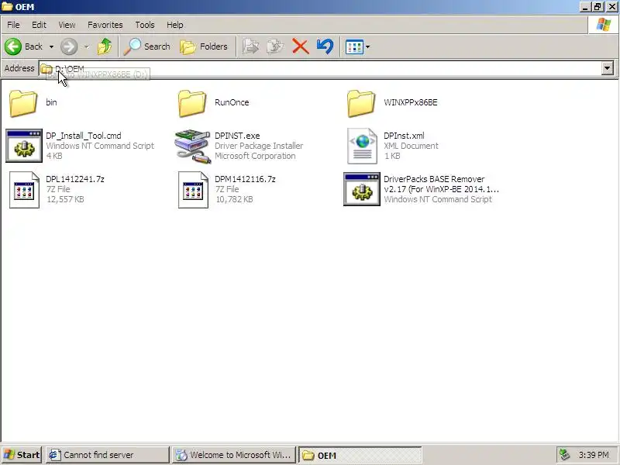Open the Back history dropdown arrow
This screenshot has height=465, width=620.
pyautogui.click(x=51, y=46)
